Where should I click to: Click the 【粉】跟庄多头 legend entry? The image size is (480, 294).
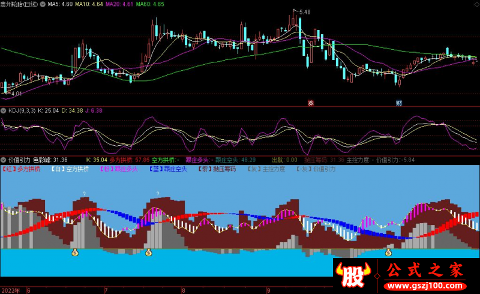pos(119,169)
